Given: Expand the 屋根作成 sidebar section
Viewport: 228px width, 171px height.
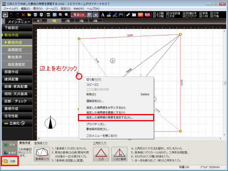Looking at the screenshot, I should click(x=18, y=108).
